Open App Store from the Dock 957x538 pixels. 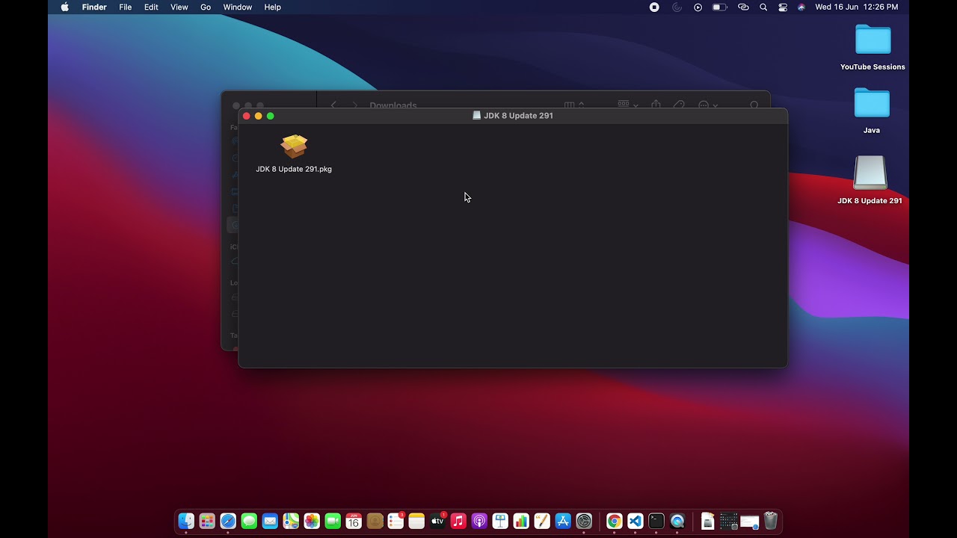[x=563, y=521]
